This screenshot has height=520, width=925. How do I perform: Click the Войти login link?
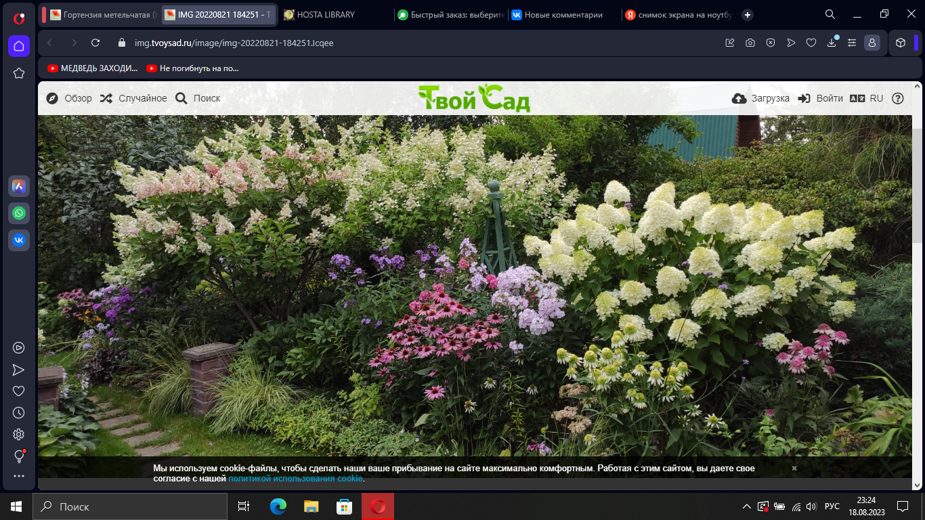tap(821, 98)
